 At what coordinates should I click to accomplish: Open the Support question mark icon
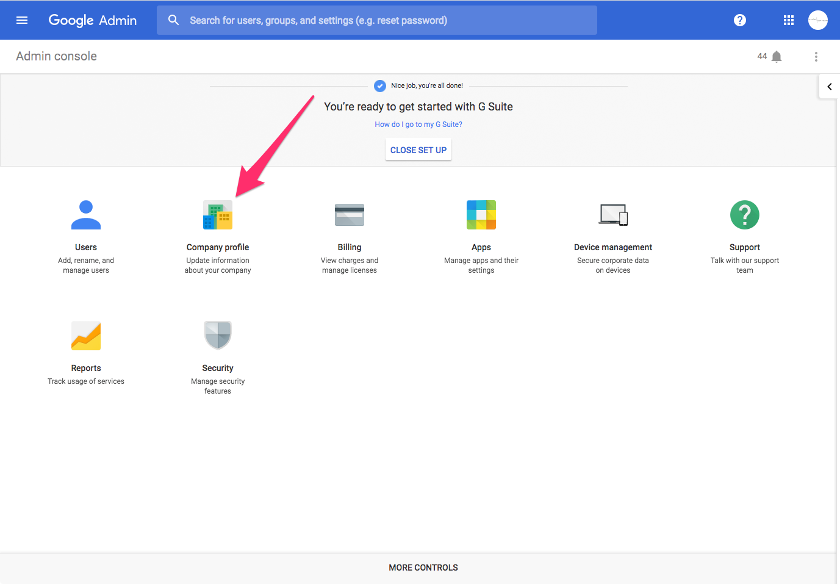(745, 215)
